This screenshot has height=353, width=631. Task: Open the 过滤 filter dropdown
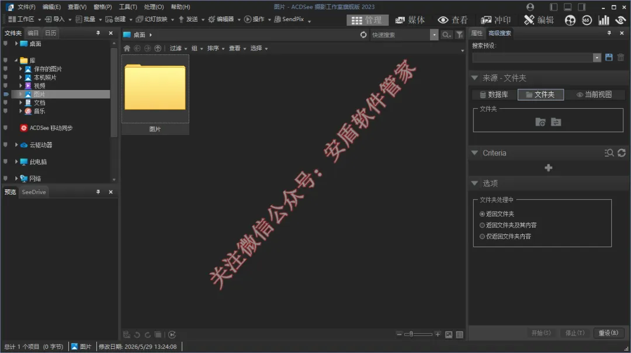point(178,49)
